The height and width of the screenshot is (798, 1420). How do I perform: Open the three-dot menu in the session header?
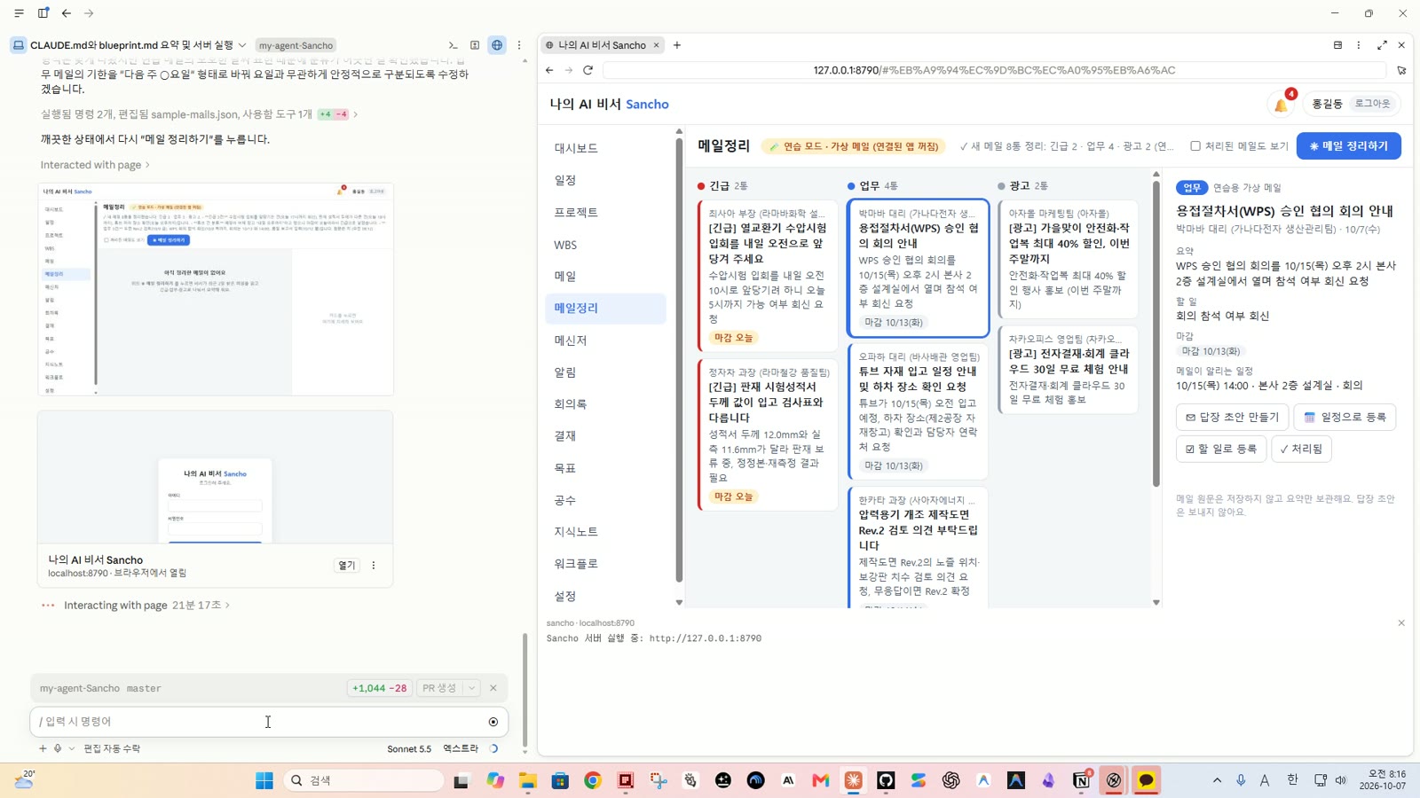tap(519, 45)
